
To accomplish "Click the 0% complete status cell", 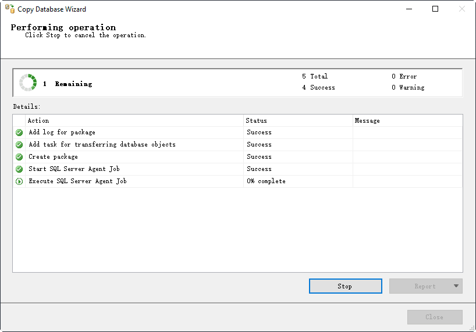I will 267,181.
